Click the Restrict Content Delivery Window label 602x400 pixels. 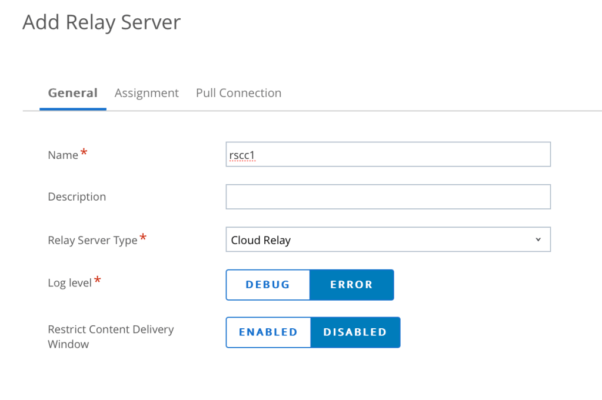(x=110, y=336)
